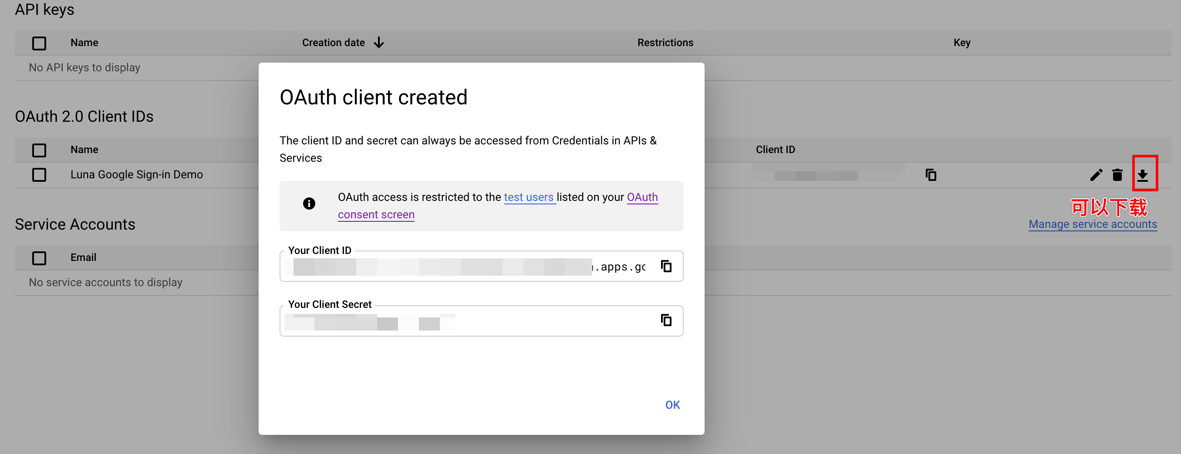The image size is (1181, 454).
Task: Open the OAuth consent screen link
Action: 498,206
